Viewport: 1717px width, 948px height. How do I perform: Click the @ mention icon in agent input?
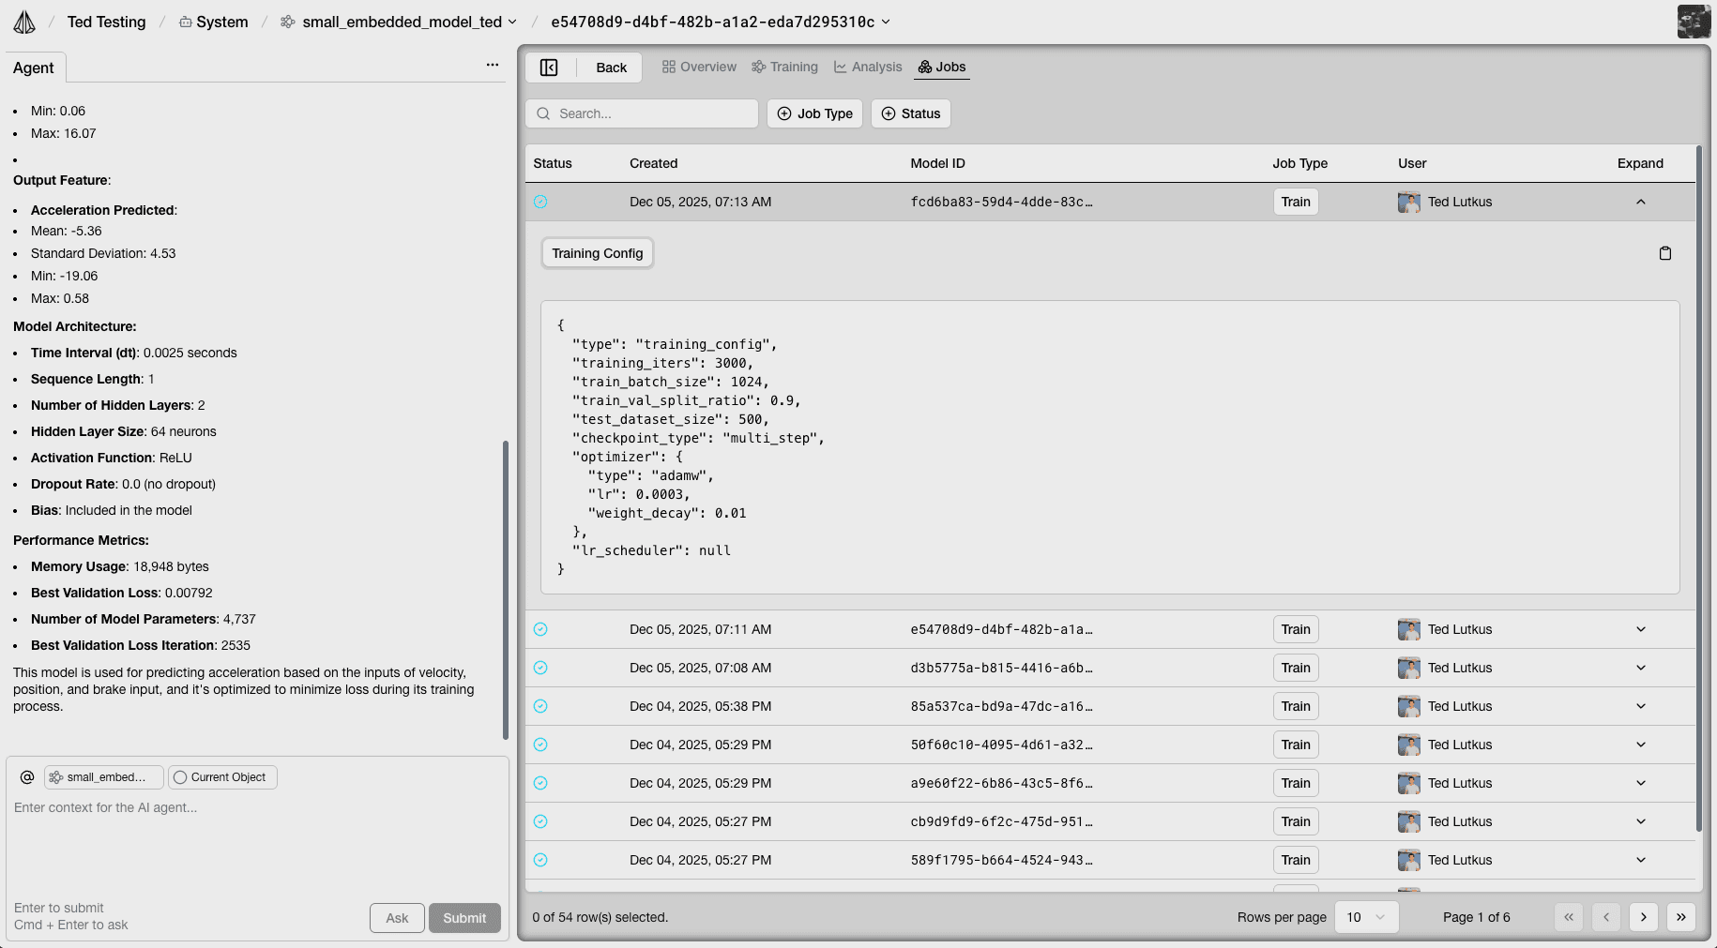coord(27,777)
